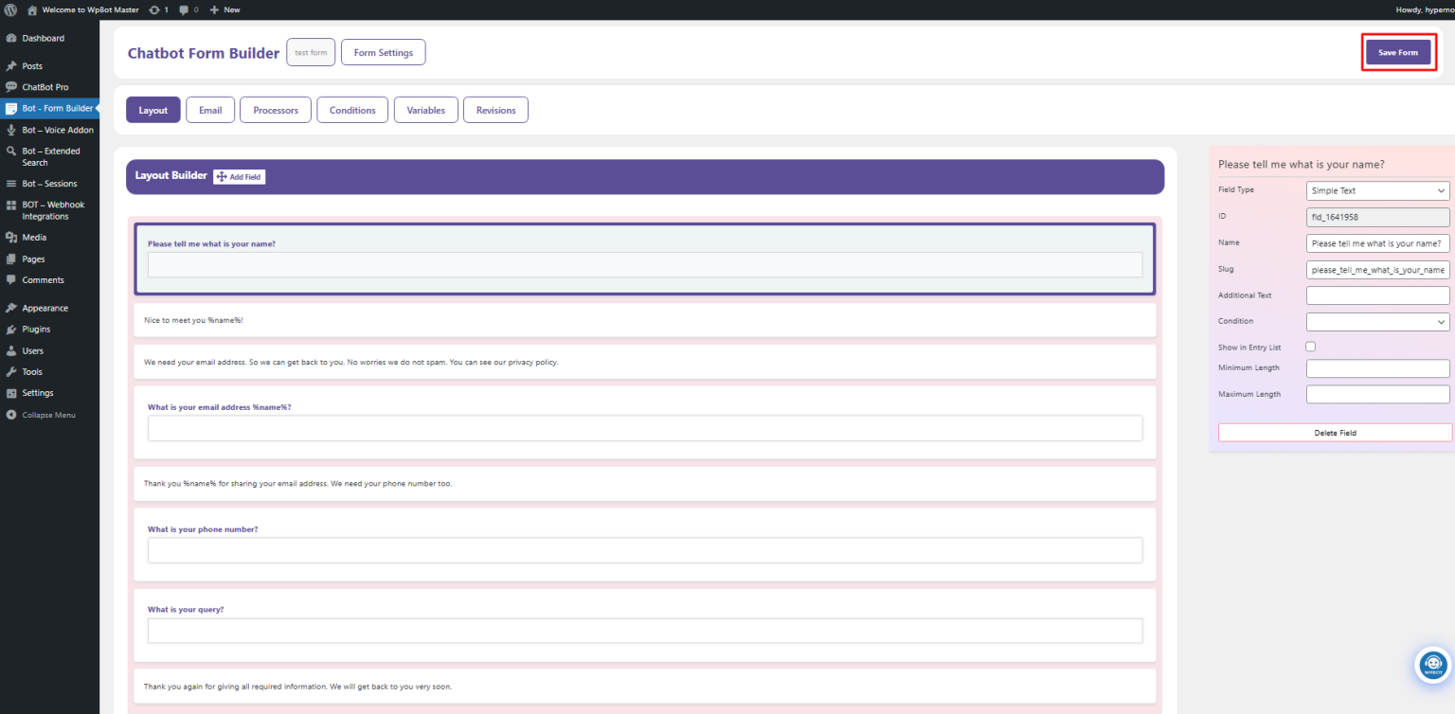Click the field ID box
Viewport: 1455px width, 714px height.
[x=1377, y=217]
